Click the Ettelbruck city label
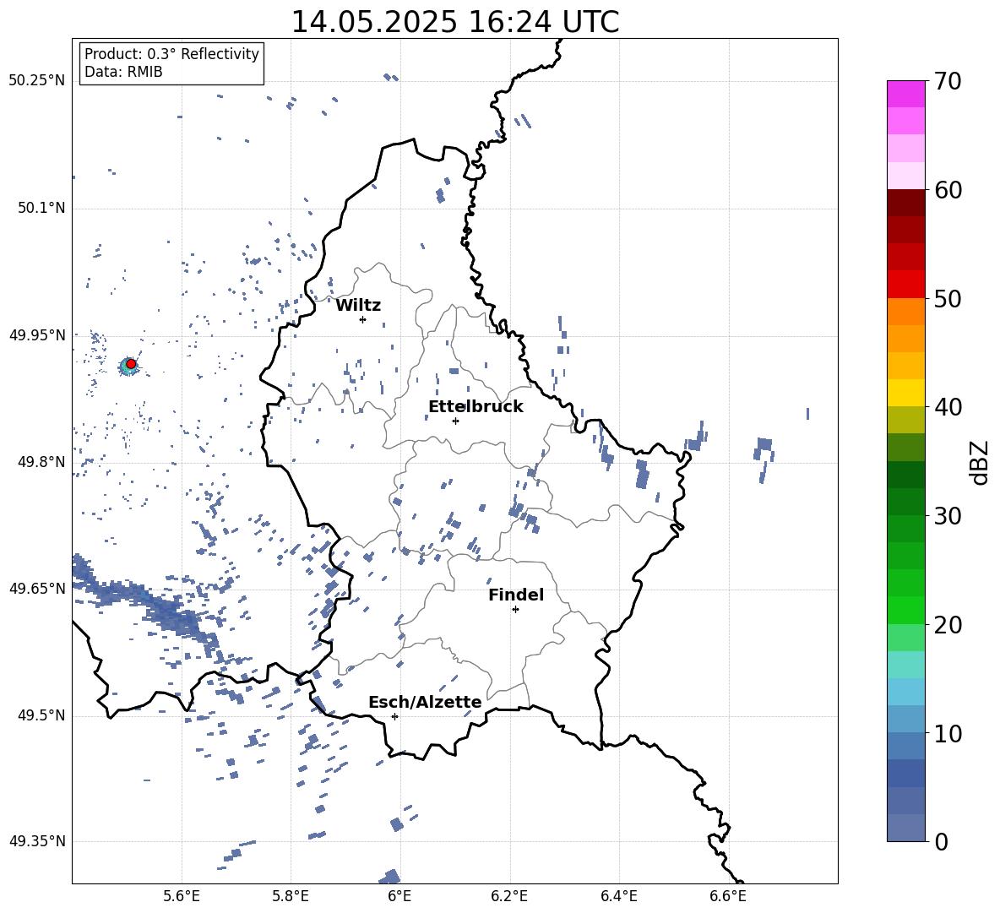Viewport: 1000px width, 913px height. (x=476, y=407)
